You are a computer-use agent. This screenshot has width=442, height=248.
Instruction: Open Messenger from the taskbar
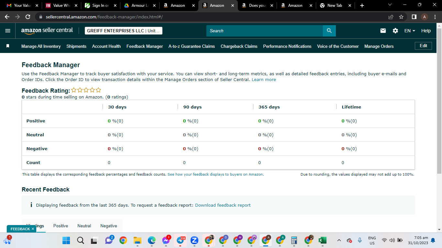pos(166,240)
